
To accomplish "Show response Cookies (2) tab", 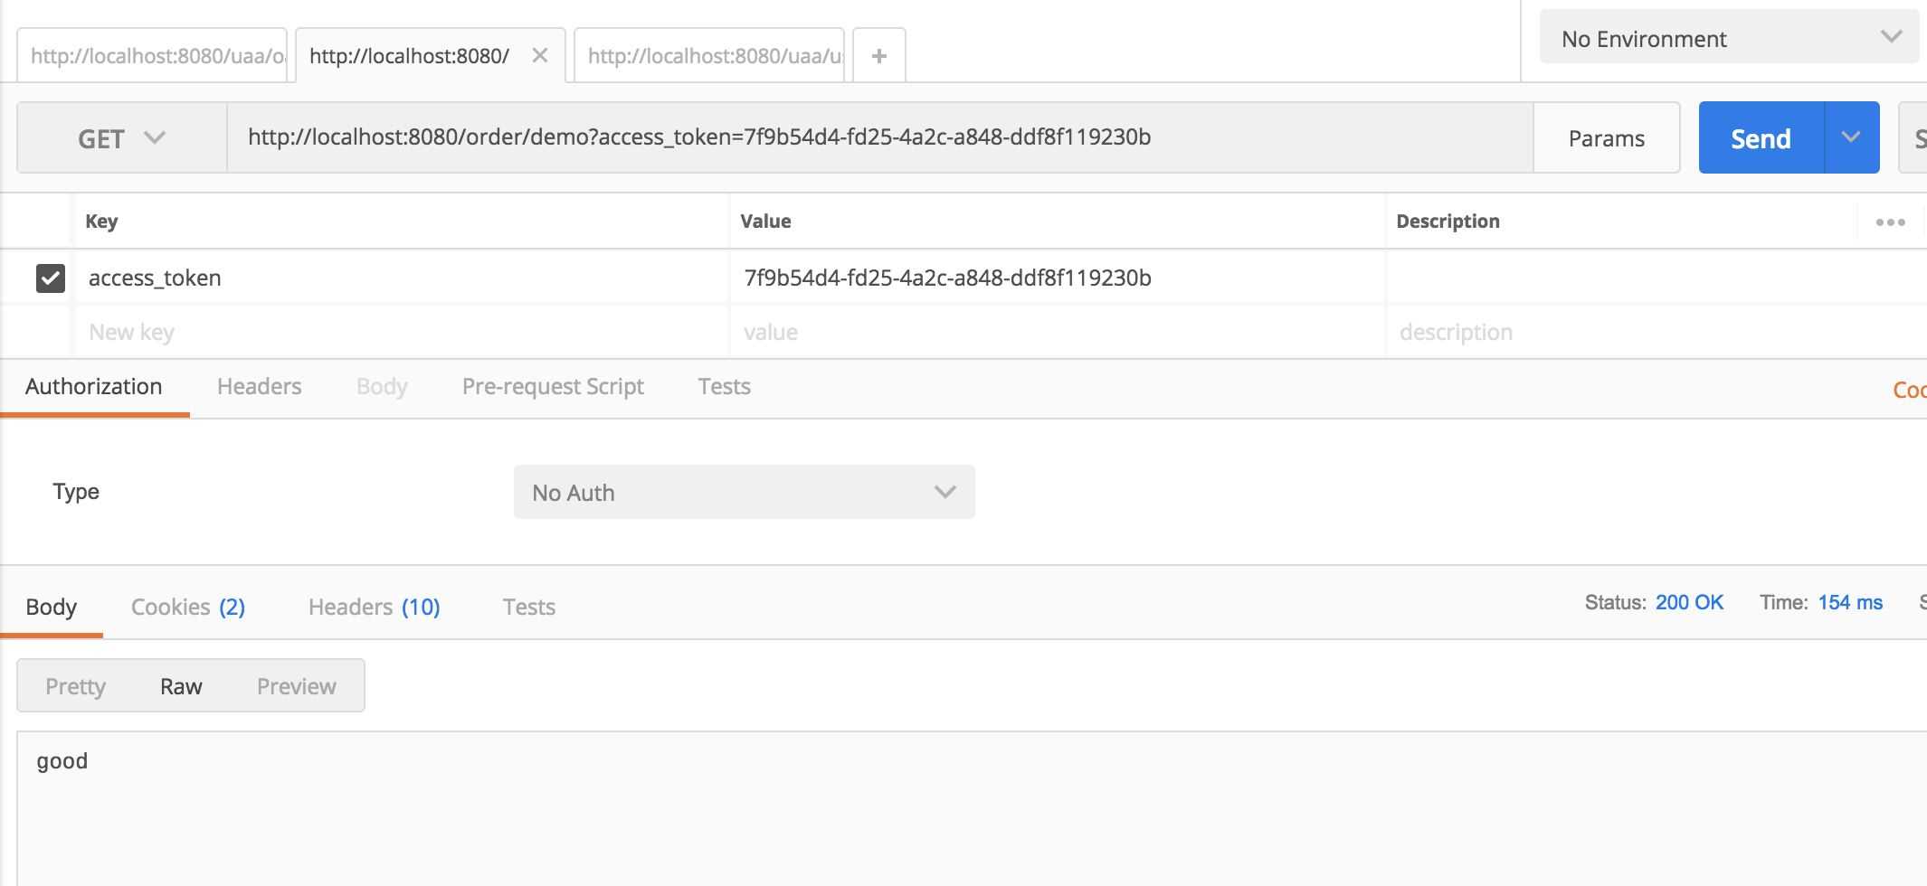I will tap(188, 607).
